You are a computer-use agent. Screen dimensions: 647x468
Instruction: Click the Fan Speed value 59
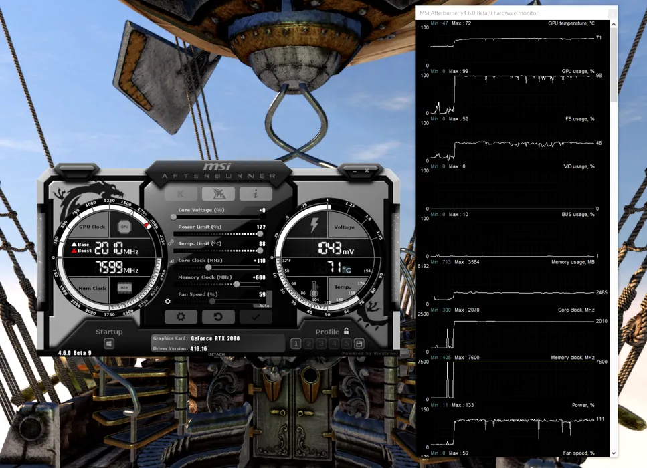pyautogui.click(x=262, y=294)
